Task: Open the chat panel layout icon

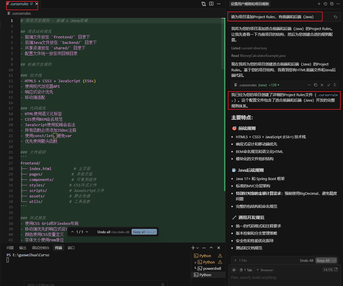Action: pyautogui.click(x=332, y=4)
